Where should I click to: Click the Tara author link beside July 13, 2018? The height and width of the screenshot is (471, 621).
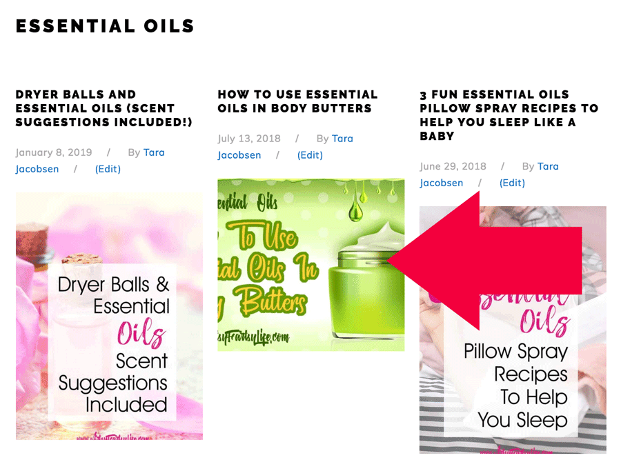[342, 139]
